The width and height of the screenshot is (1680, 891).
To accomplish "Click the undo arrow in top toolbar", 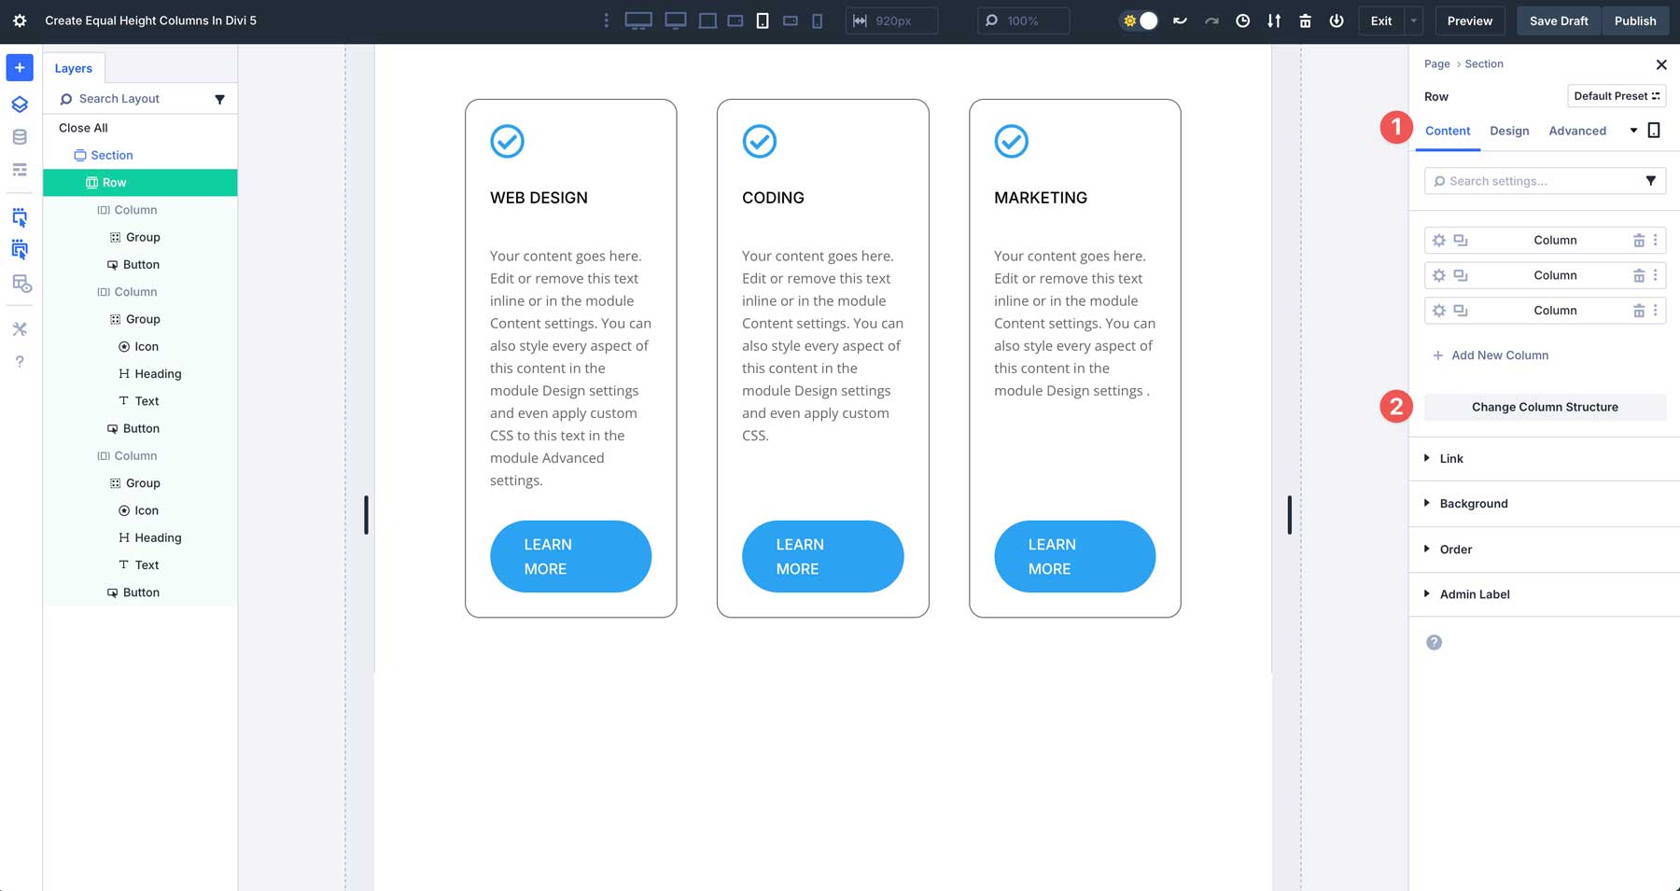I will tap(1180, 21).
